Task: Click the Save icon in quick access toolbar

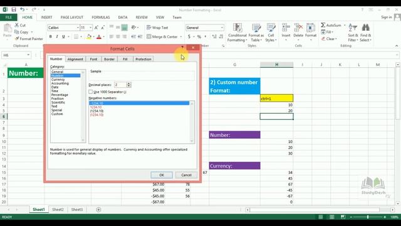Action: tap(14, 10)
